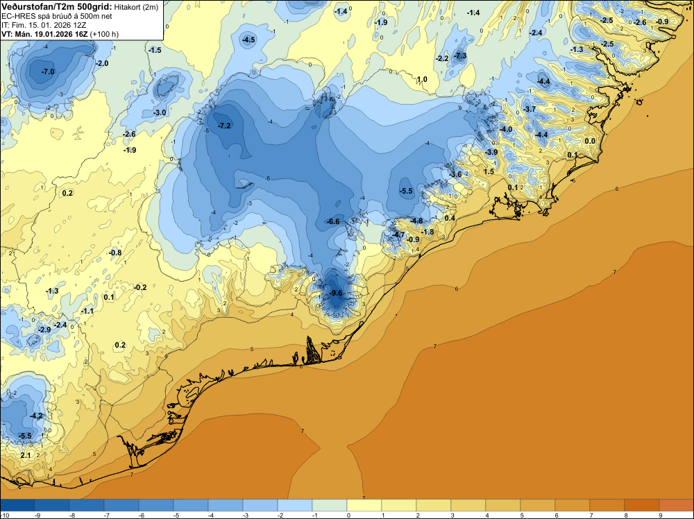Click the -4.5 temperature label

248,40
